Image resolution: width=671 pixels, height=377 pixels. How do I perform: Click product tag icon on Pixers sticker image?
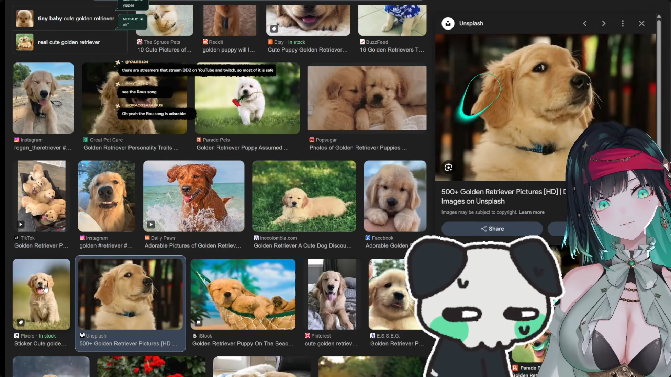click(x=21, y=322)
